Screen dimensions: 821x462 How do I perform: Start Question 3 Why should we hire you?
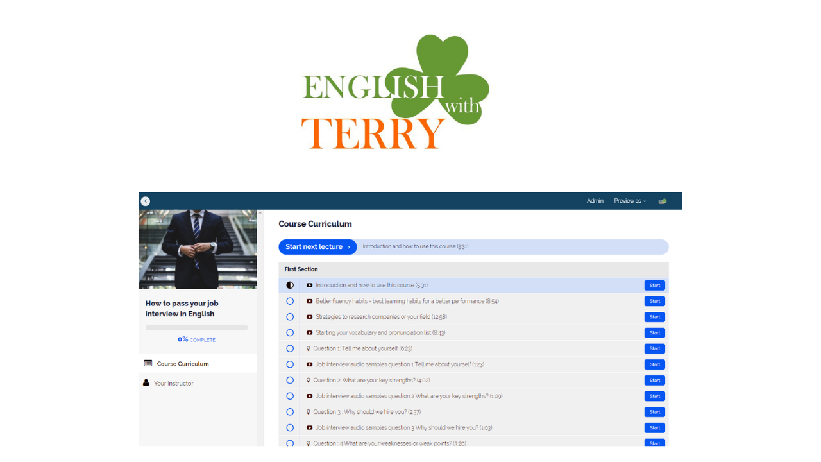[655, 412]
